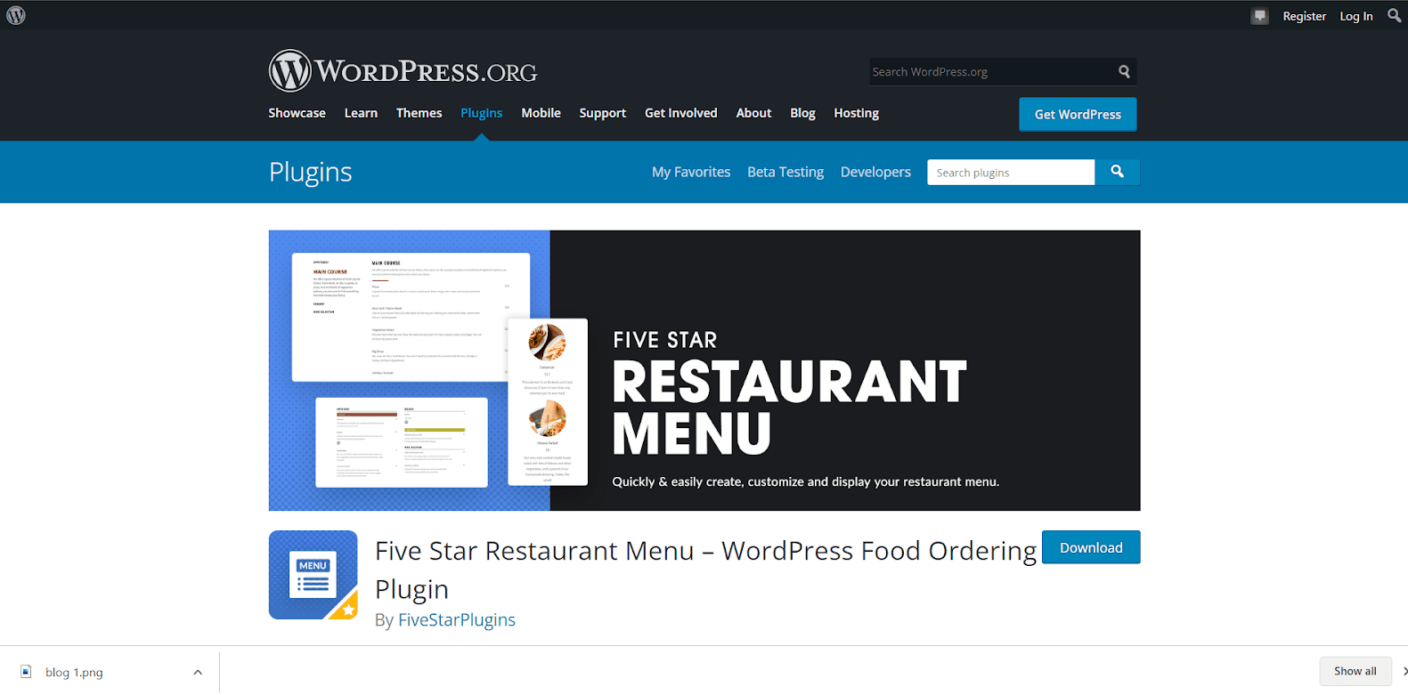The image size is (1408, 695).
Task: Open the Themes menu item
Action: click(x=419, y=113)
